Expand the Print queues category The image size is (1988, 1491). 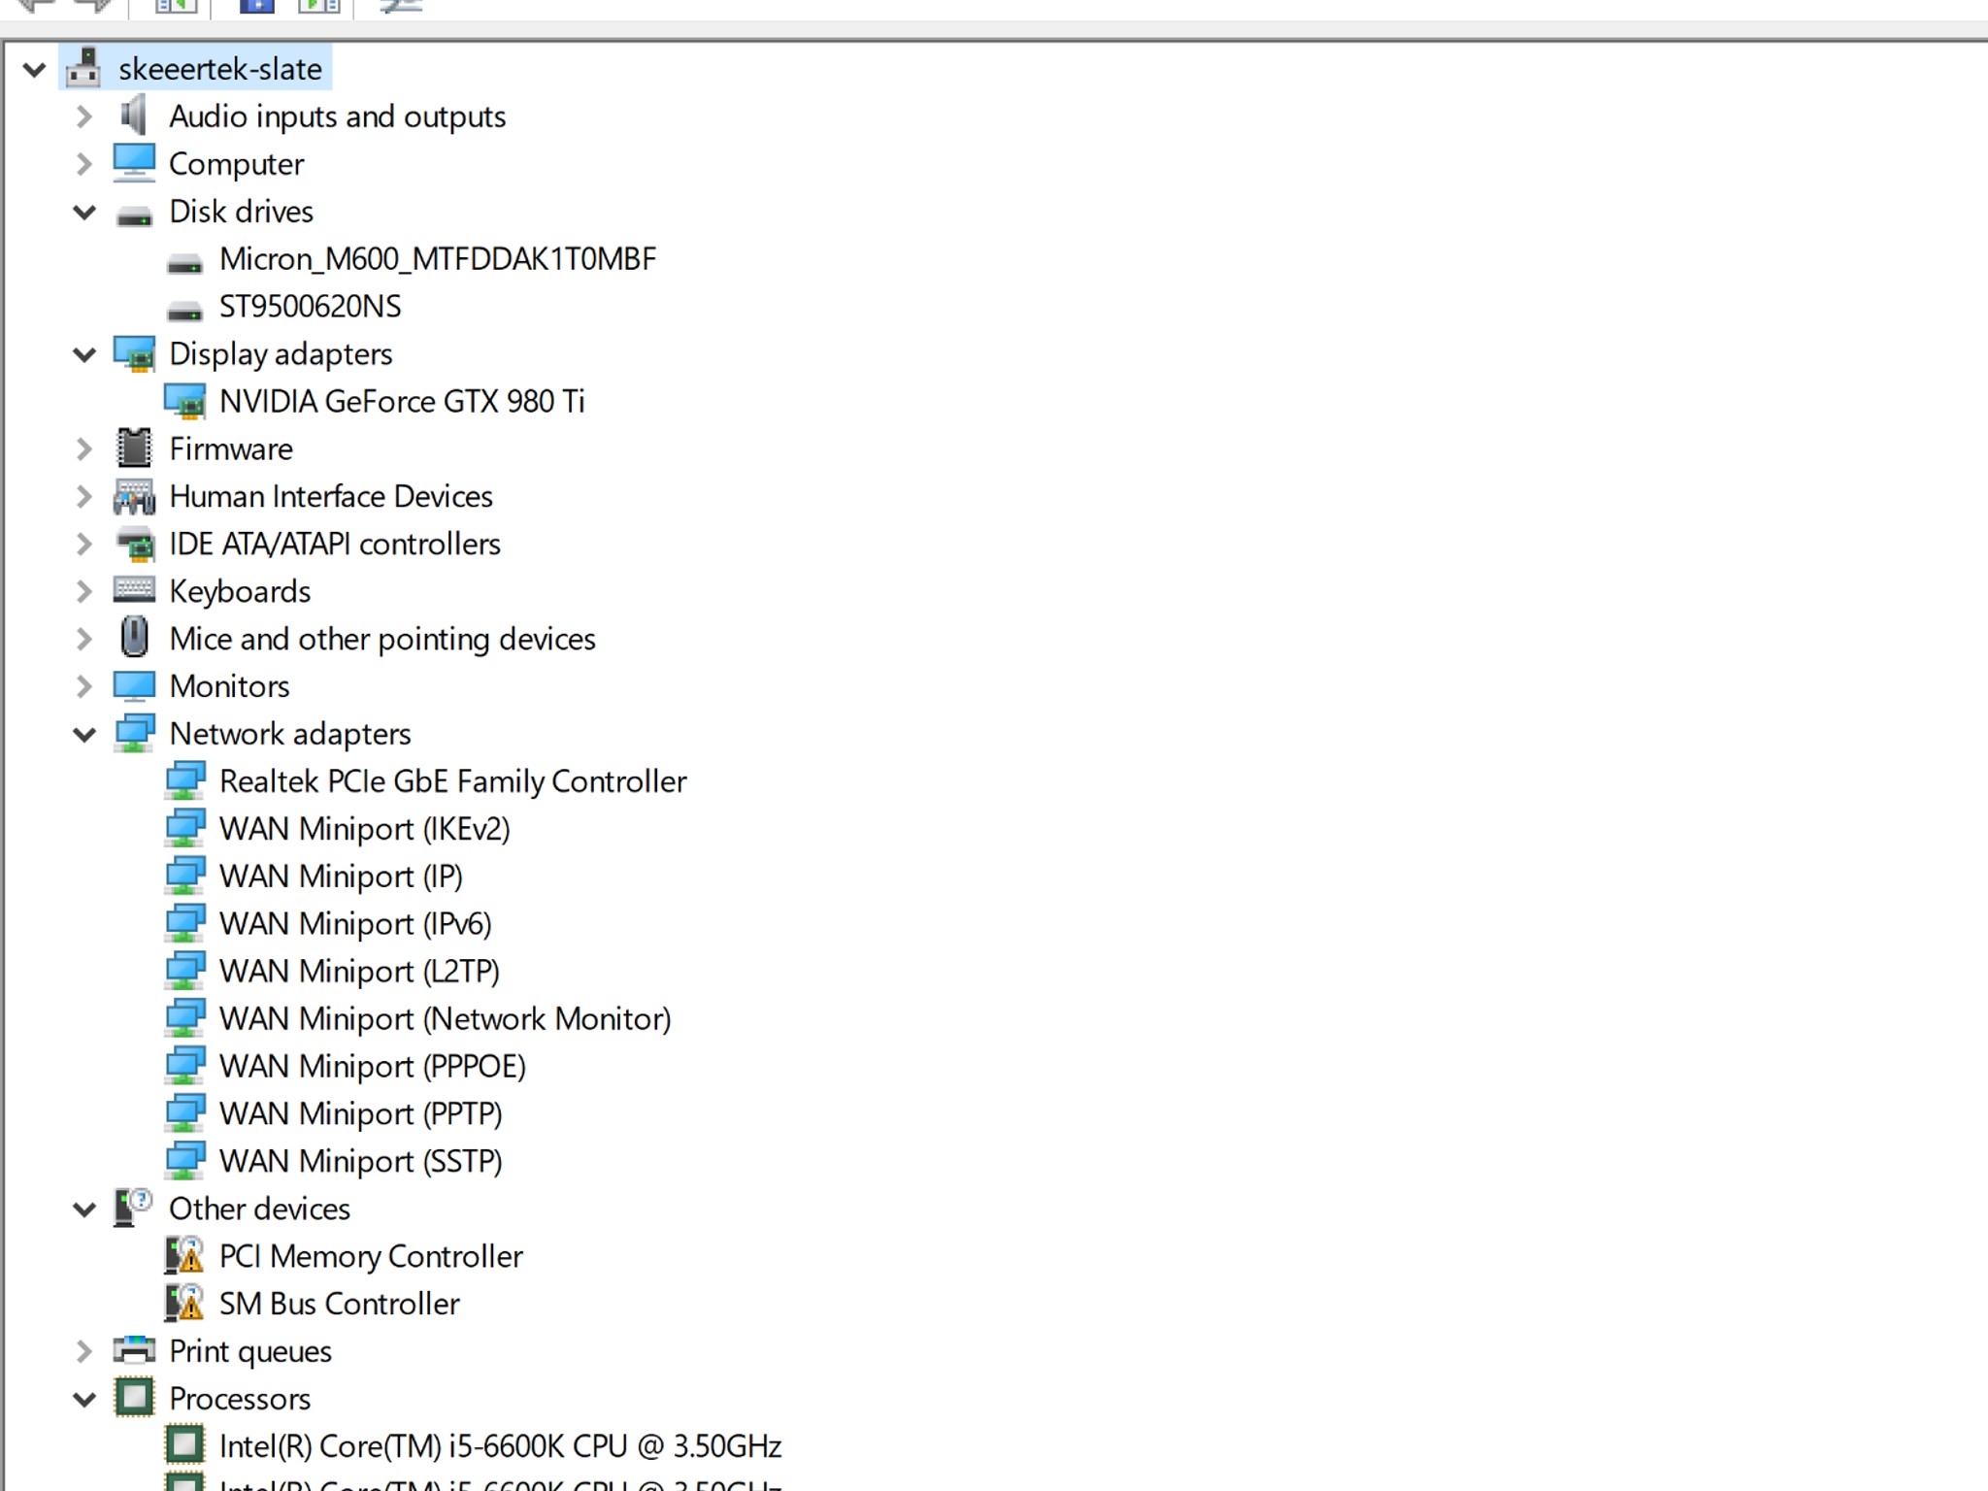pos(84,1351)
